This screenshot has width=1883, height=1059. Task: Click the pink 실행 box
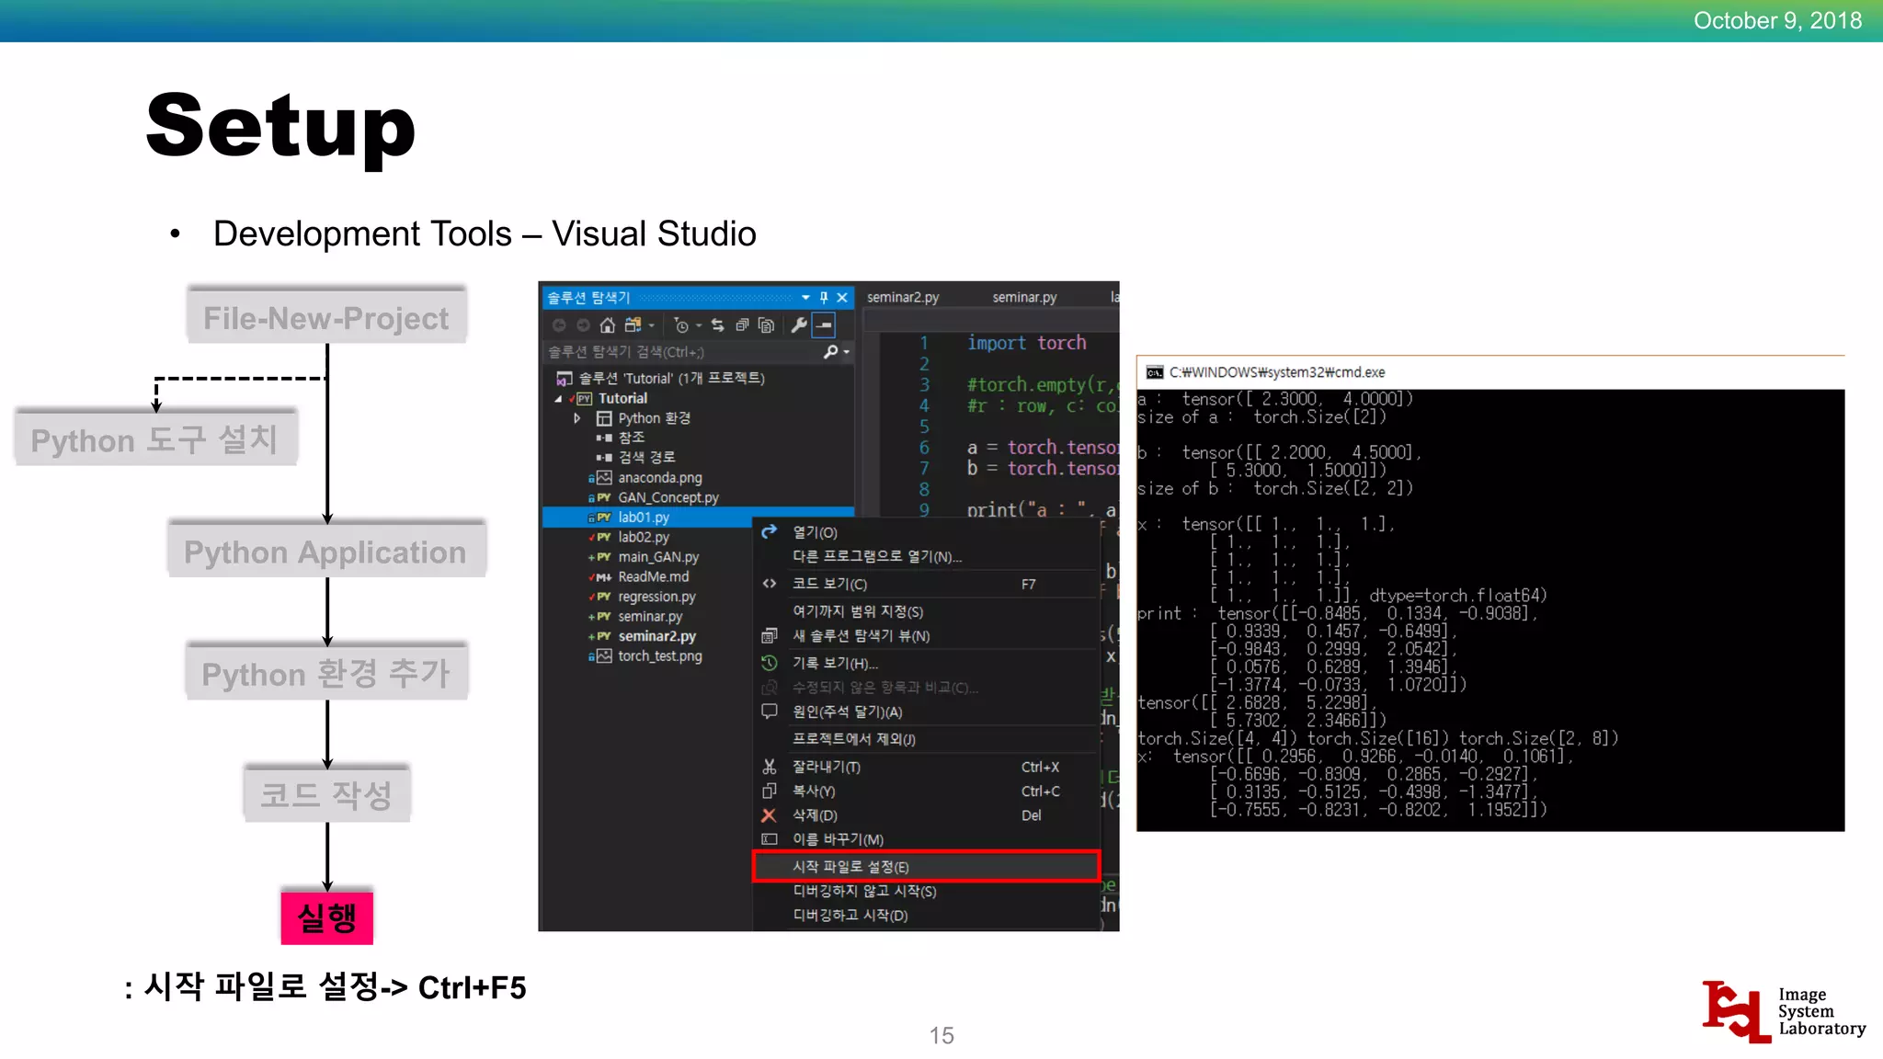[x=327, y=917]
